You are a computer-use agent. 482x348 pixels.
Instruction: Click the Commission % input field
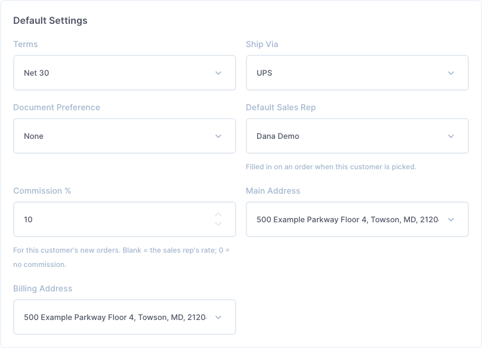pos(125,219)
